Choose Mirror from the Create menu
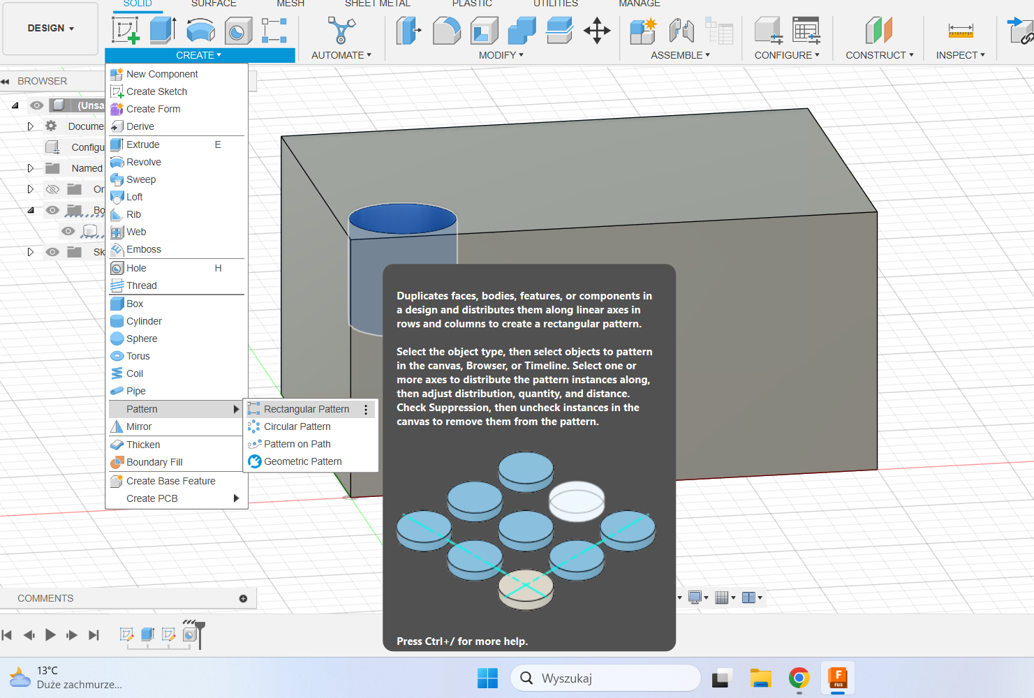Screen dimensions: 1034x698 tap(177, 426)
